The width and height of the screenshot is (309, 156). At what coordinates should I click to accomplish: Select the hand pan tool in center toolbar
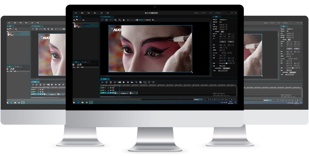pos(124,20)
